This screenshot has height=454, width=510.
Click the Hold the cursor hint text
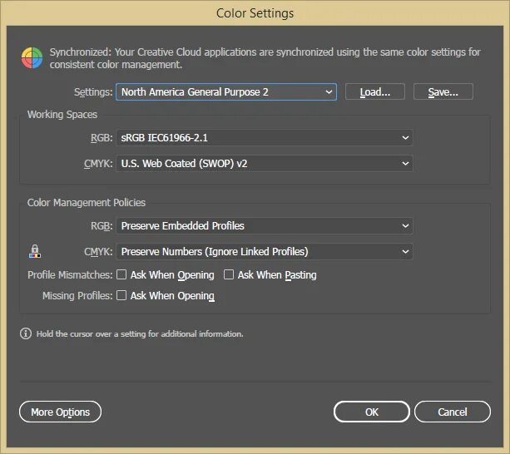coord(140,333)
